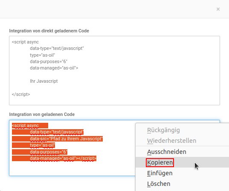229x191 pixels.
Task: Click the 'Integration von geladenen Code' label
Action: pyautogui.click(x=42, y=114)
